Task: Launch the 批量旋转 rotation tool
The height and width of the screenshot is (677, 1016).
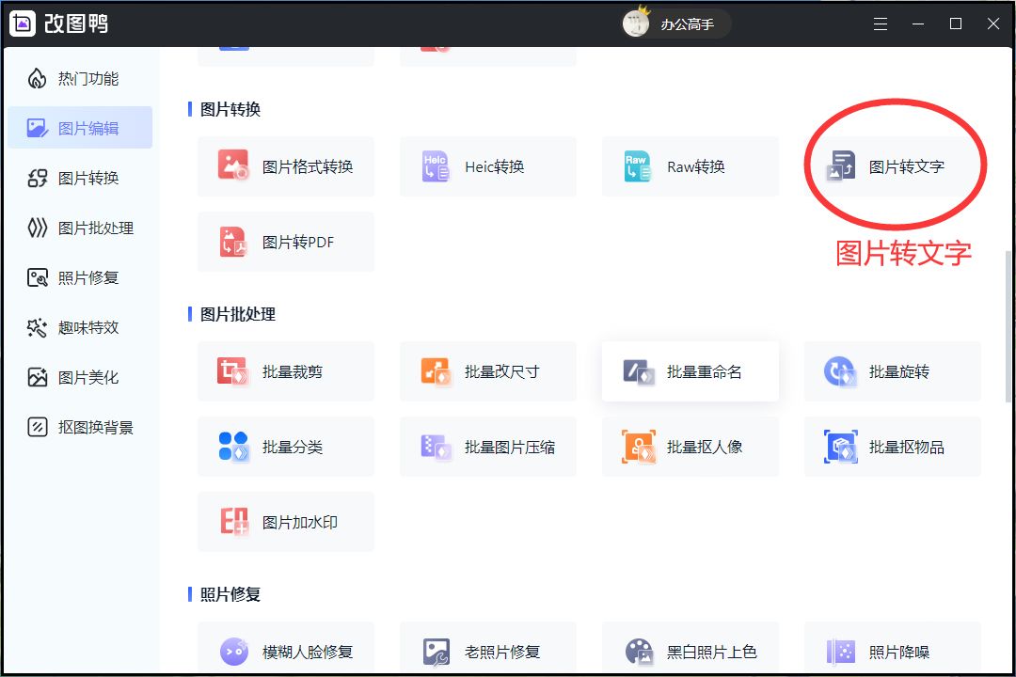Action: click(x=892, y=371)
